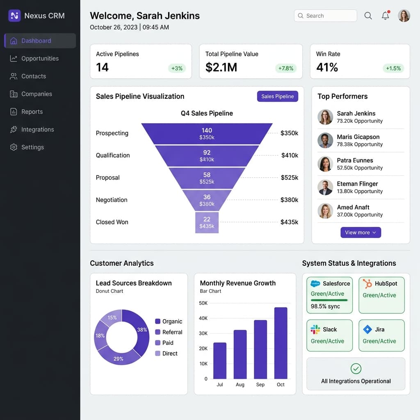Expand View more performers dropdown
The width and height of the screenshot is (420, 420).
(x=361, y=233)
